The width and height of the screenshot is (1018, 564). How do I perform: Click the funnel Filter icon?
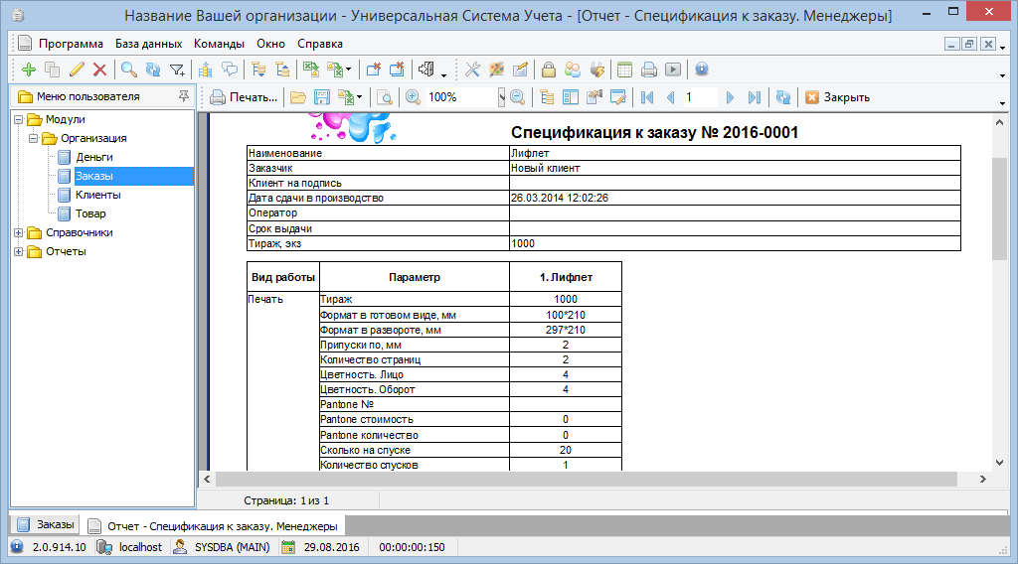177,70
